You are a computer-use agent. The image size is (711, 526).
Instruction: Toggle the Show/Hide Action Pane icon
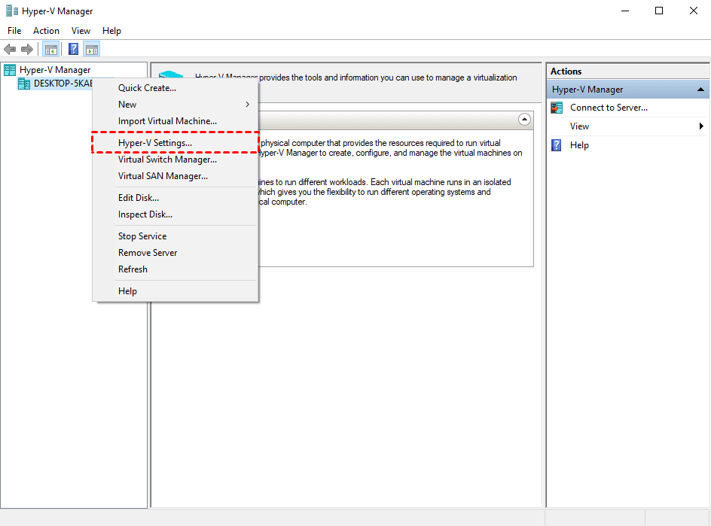(92, 49)
